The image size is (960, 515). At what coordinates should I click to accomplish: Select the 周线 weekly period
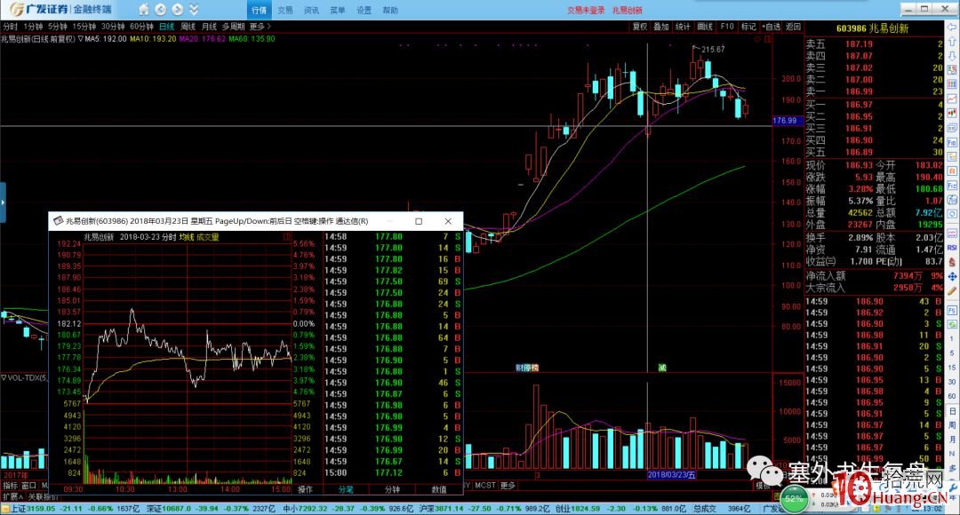[x=188, y=27]
